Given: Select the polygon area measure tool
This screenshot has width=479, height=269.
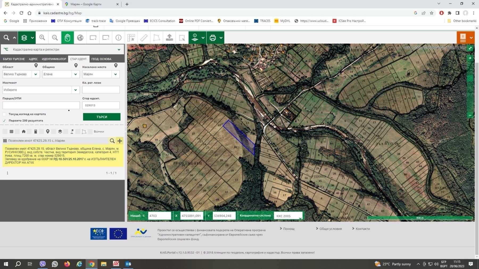Looking at the screenshot, I should (x=157, y=38).
